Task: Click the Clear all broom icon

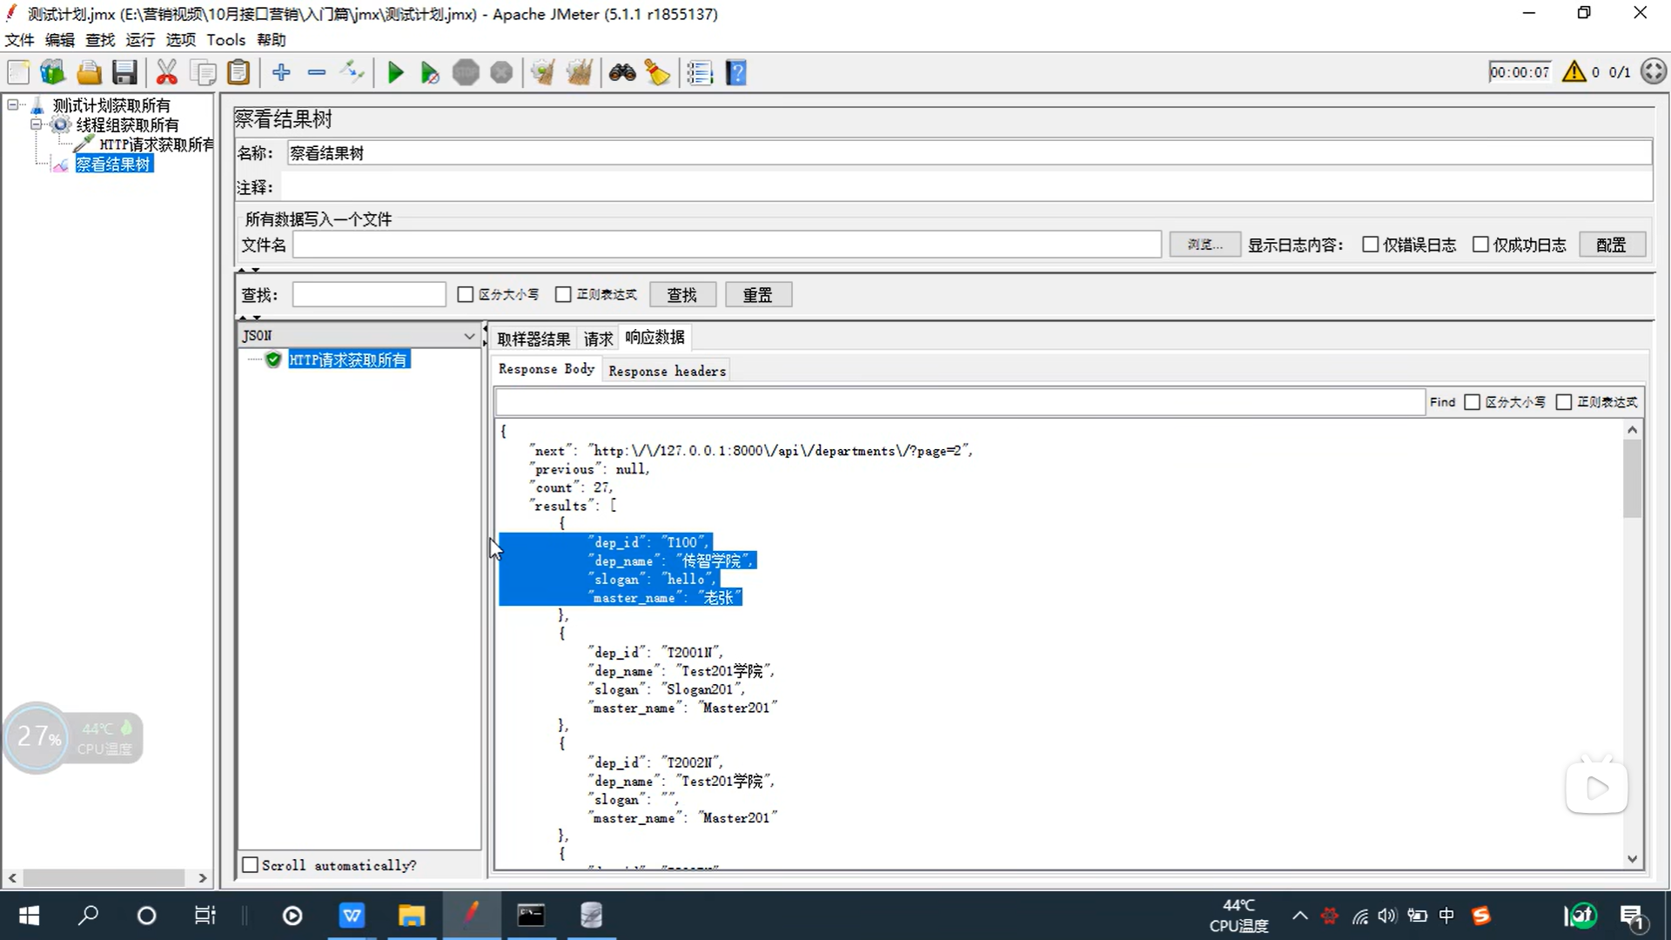Action: tap(579, 73)
